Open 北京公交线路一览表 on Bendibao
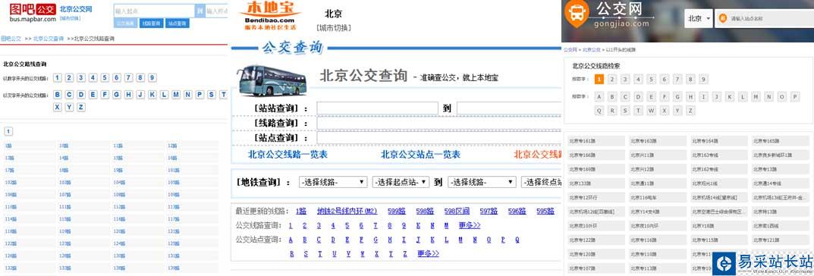The image size is (814, 276). tap(288, 155)
